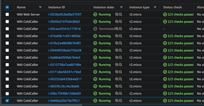Viewport: 204px width, 106px height.
Task: Open the Instance type column sort arrow
Action: point(155,7)
